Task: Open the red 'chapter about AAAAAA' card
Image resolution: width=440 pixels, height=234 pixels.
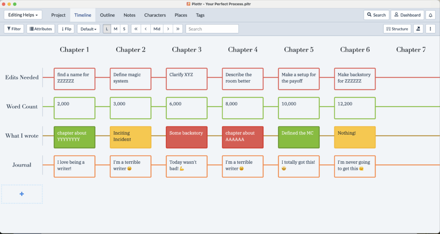Action: coord(243,137)
